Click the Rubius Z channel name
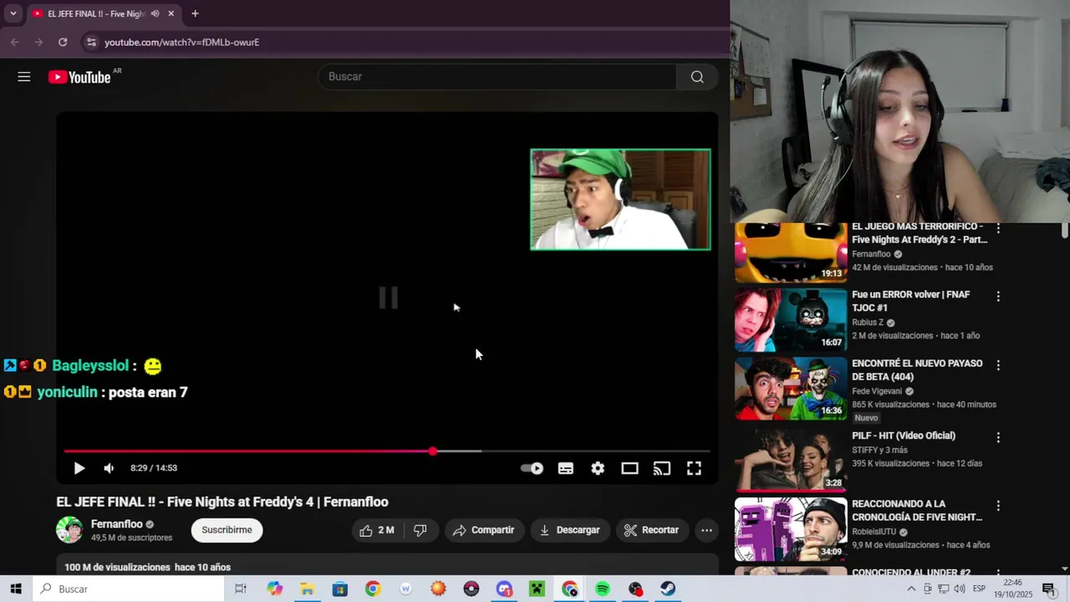The width and height of the screenshot is (1070, 602). tap(868, 323)
